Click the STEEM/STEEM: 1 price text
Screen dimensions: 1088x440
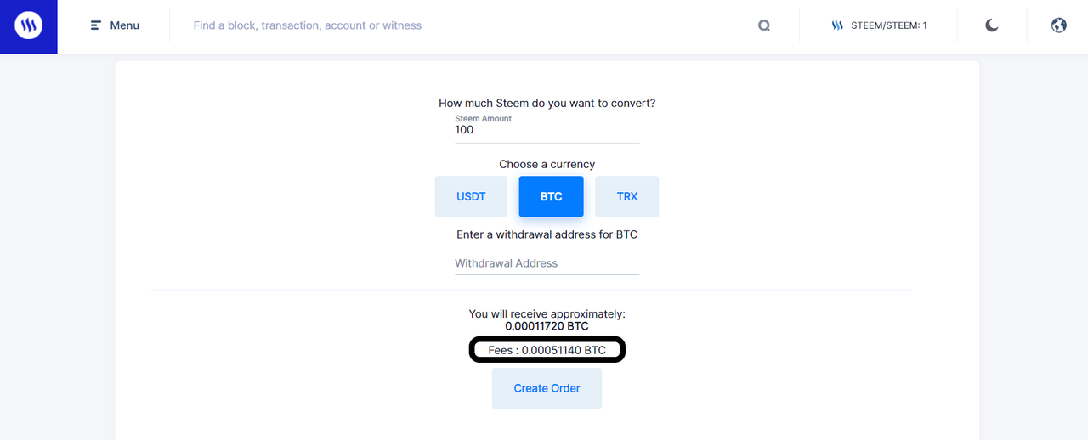(889, 25)
